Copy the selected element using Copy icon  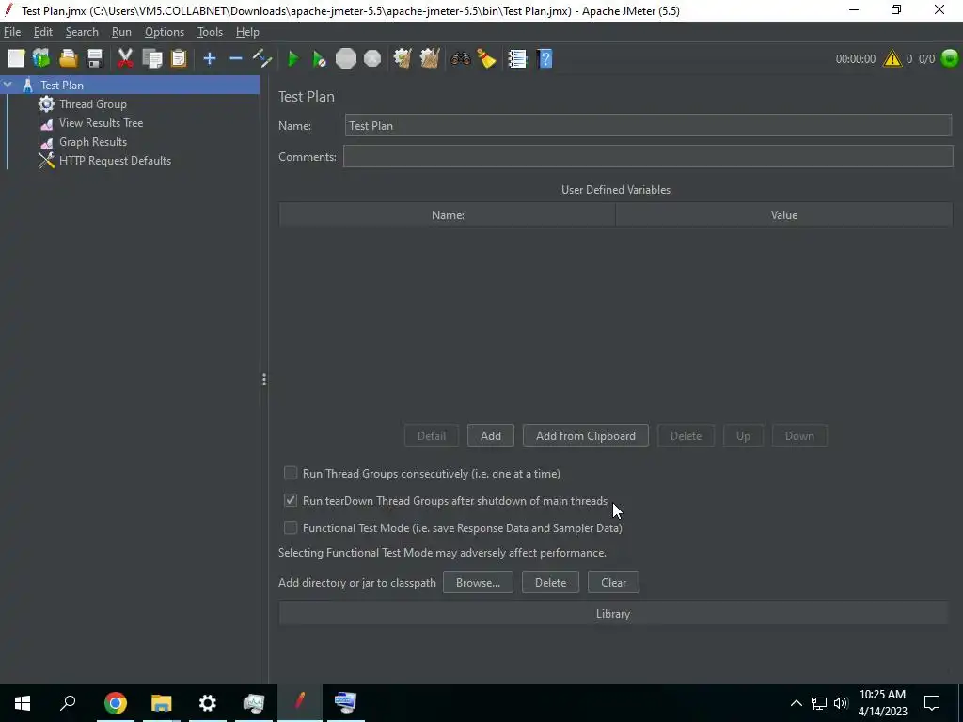click(151, 59)
